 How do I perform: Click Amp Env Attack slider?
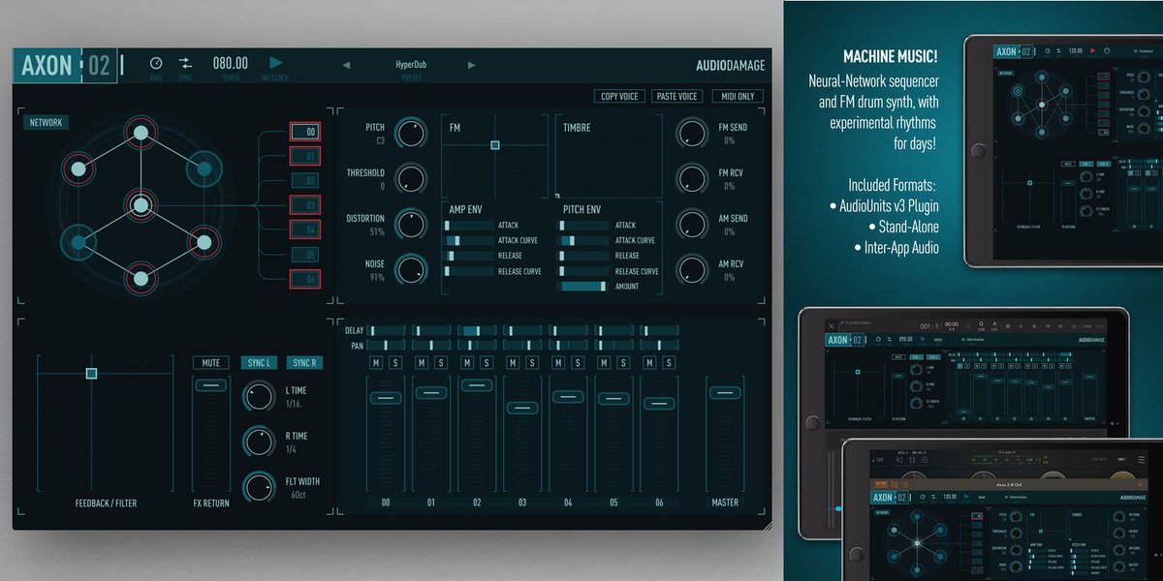coord(468,225)
